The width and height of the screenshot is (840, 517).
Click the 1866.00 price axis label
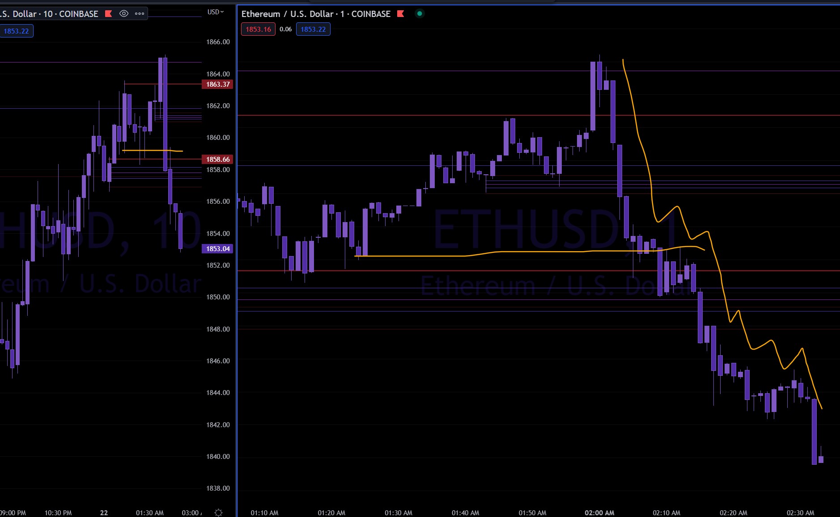pyautogui.click(x=218, y=42)
